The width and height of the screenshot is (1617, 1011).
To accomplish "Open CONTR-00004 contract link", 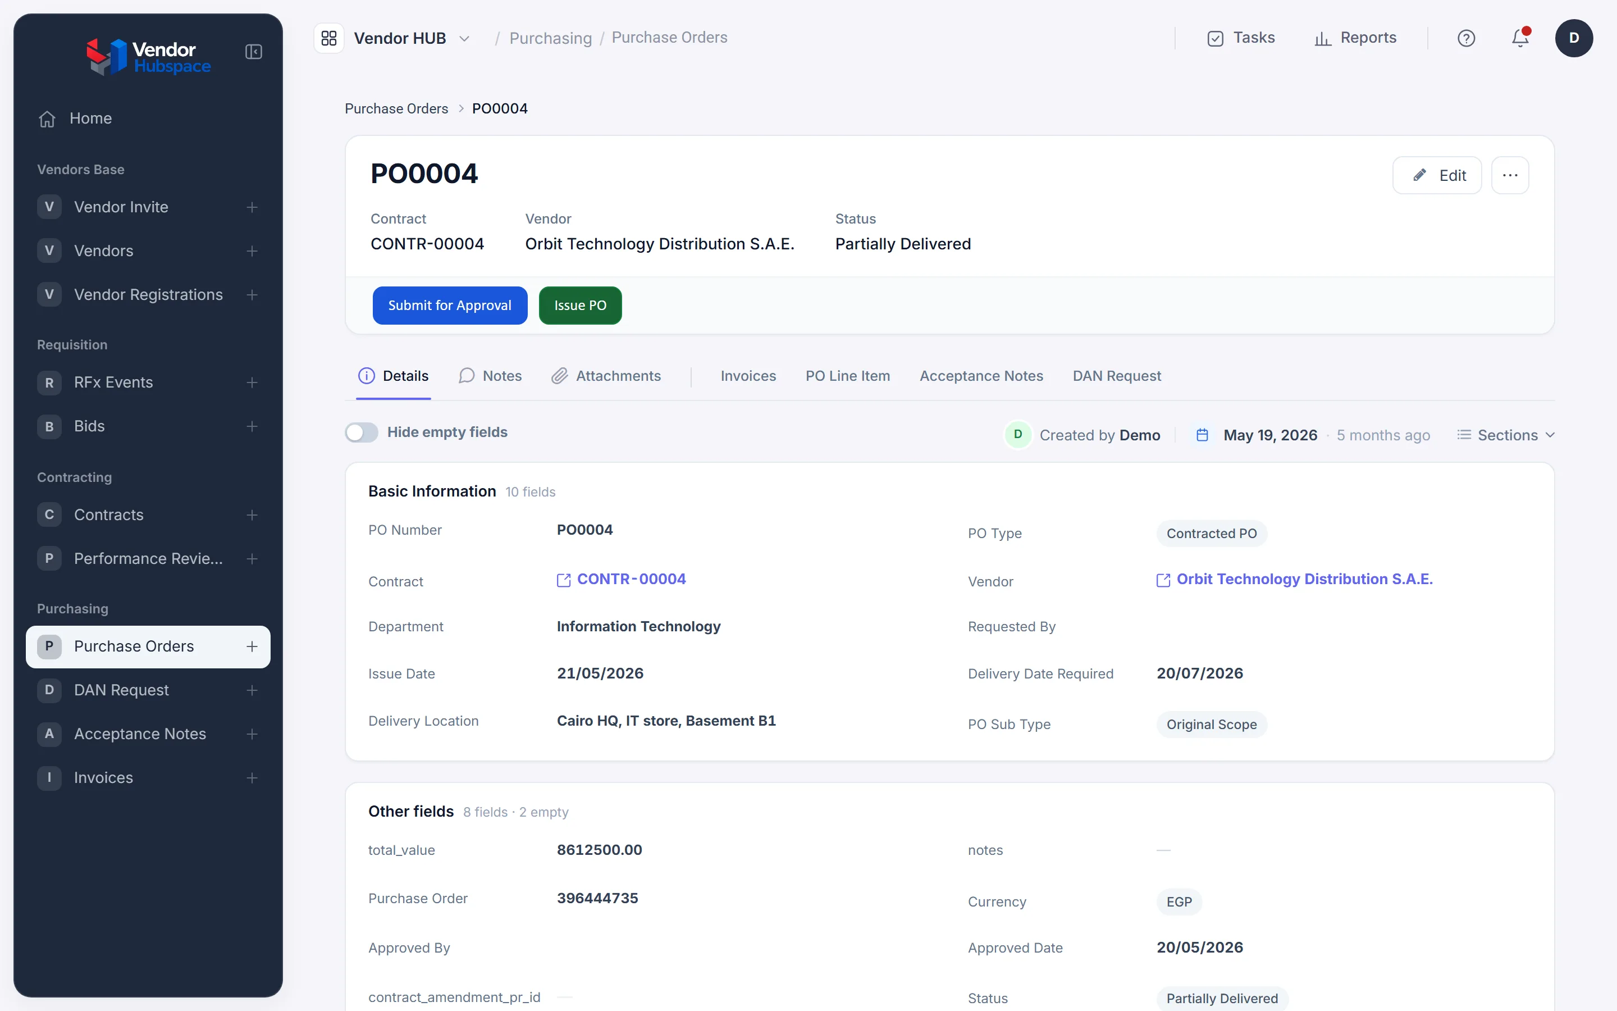I will [x=631, y=579].
